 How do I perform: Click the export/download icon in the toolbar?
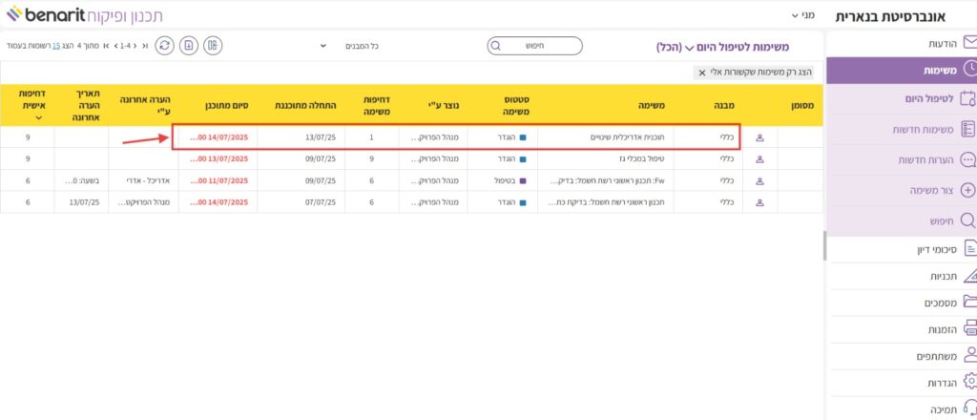(189, 45)
